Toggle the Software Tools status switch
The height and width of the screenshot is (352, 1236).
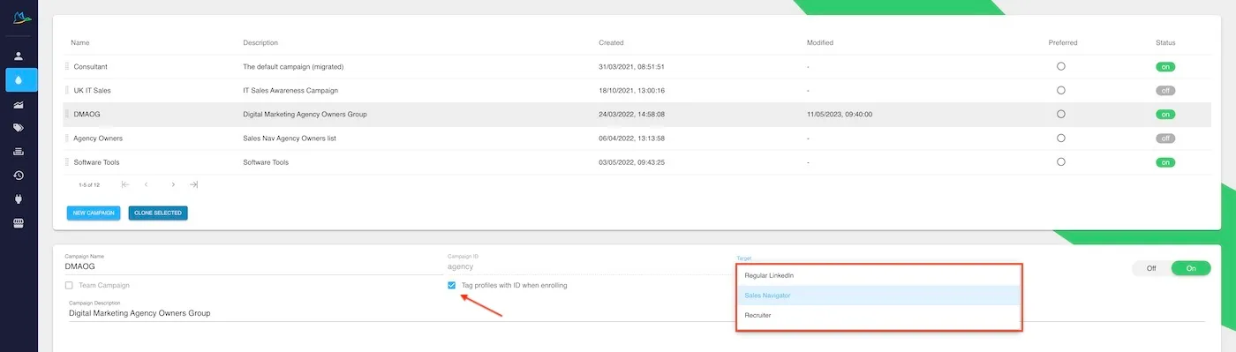coord(1165,162)
